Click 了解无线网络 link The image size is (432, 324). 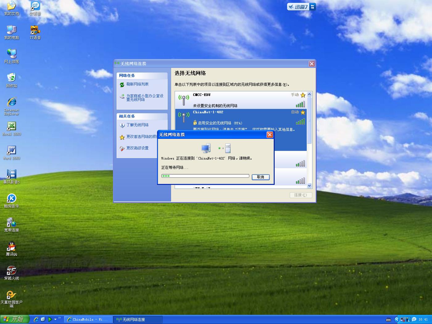tap(137, 125)
